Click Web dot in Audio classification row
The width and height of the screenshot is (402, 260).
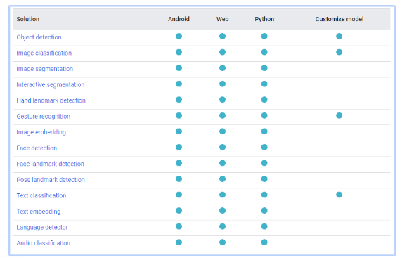[222, 242]
